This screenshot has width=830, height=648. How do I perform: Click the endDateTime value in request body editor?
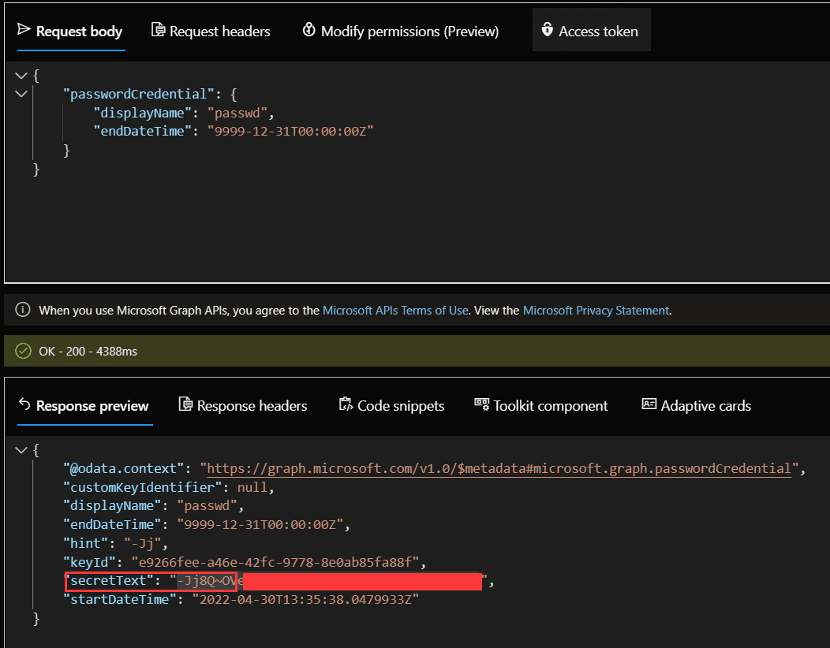(x=290, y=131)
